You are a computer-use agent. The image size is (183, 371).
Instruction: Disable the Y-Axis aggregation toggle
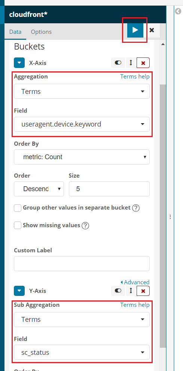point(118,291)
